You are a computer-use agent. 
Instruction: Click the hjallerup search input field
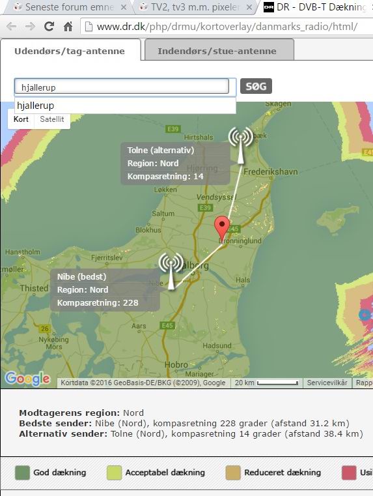point(122,87)
